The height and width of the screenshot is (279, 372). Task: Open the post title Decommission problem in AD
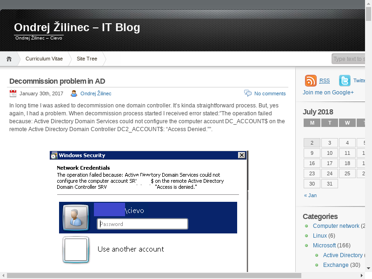[57, 81]
